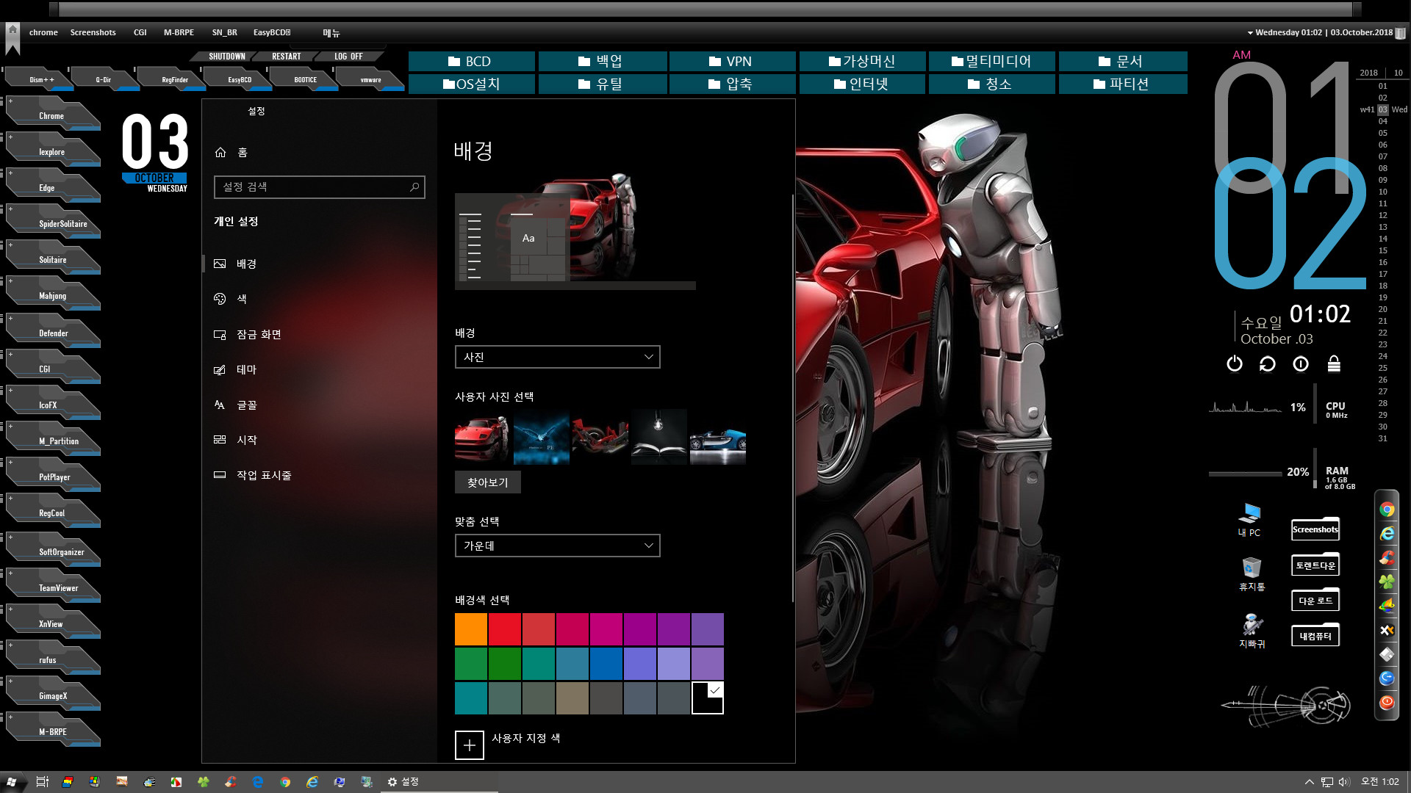
Task: Select 글꼴 in the settings sidebar
Action: [320, 405]
